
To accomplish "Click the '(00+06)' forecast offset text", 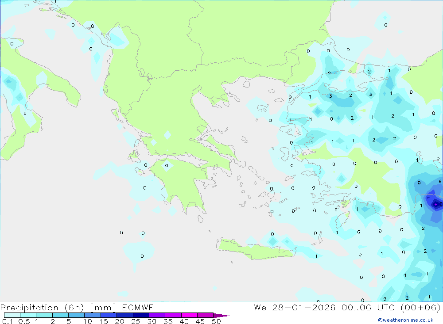I will (420, 307).
